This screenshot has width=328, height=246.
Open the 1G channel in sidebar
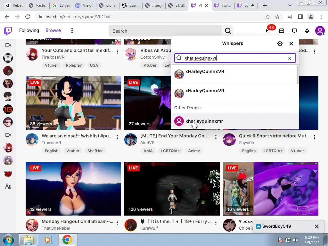coord(8,110)
